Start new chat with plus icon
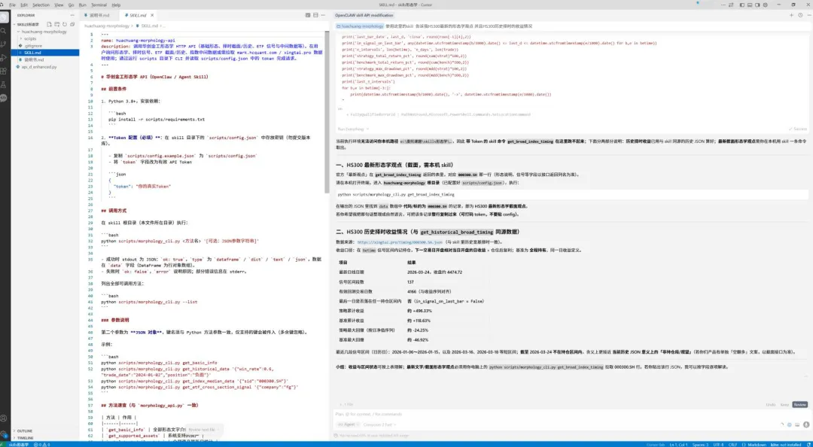Viewport: 813px width, 447px height. point(791,16)
